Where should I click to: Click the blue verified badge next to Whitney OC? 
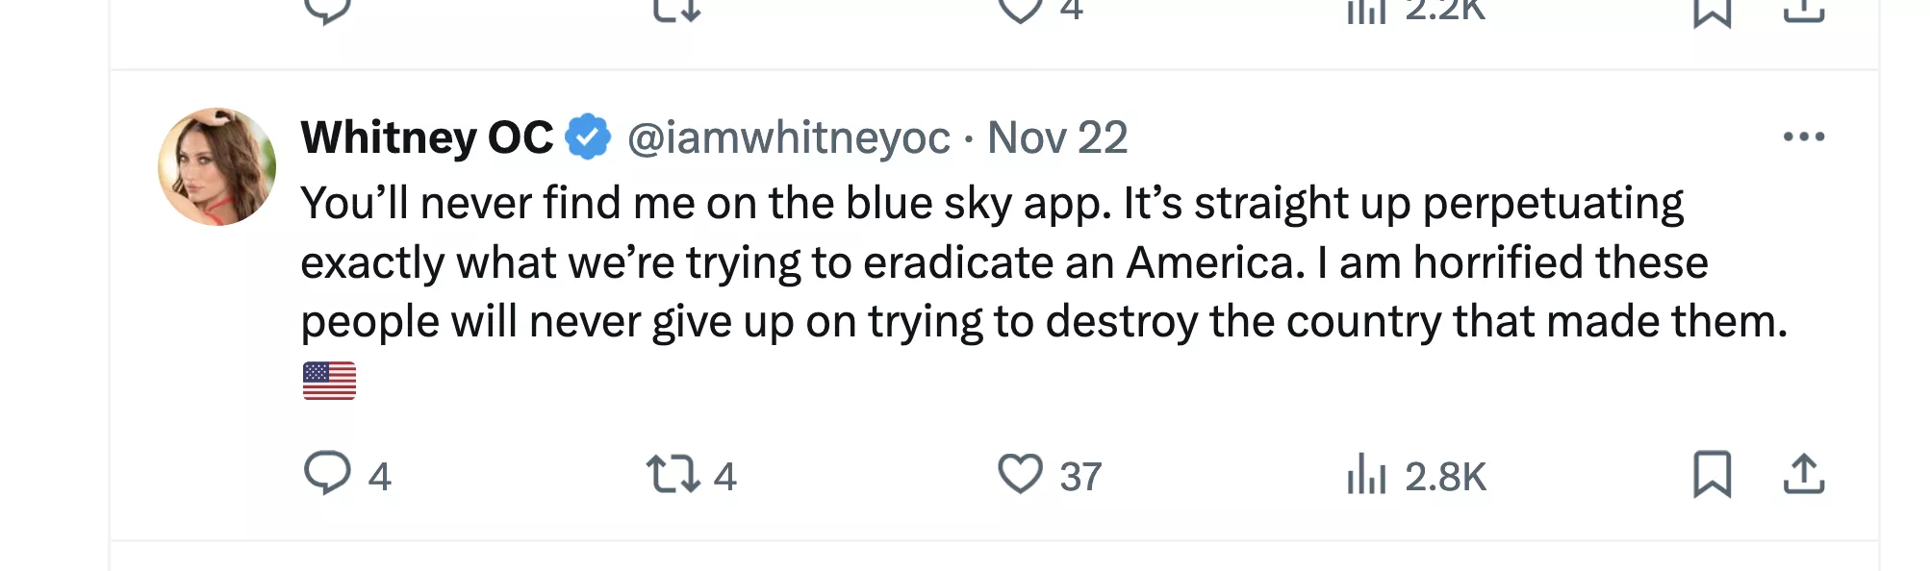(588, 136)
